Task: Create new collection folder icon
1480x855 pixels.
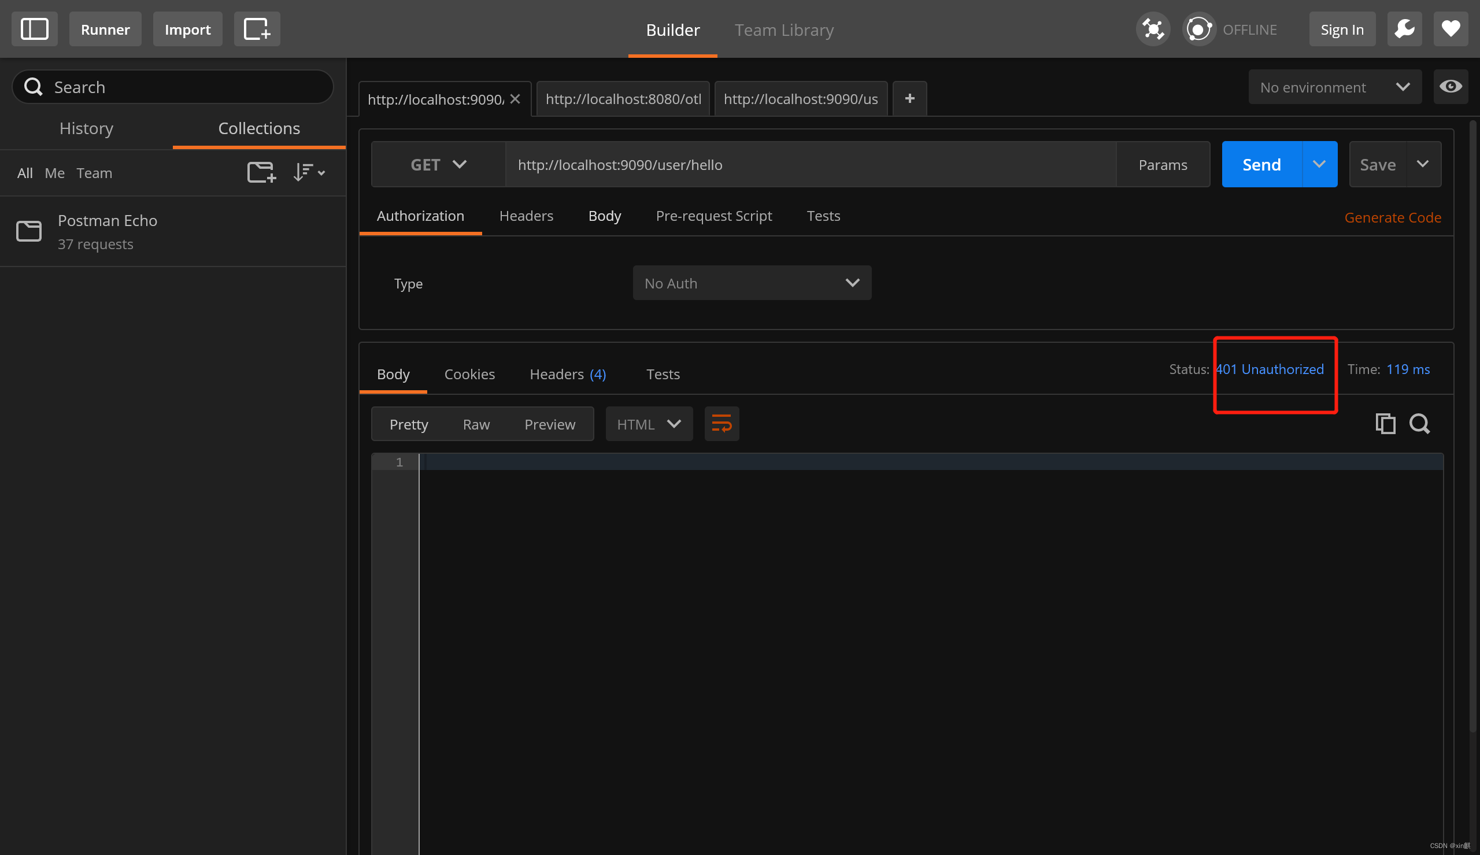Action: 261,173
